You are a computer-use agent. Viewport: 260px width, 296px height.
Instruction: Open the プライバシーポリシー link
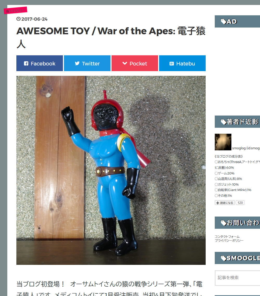[x=229, y=240]
